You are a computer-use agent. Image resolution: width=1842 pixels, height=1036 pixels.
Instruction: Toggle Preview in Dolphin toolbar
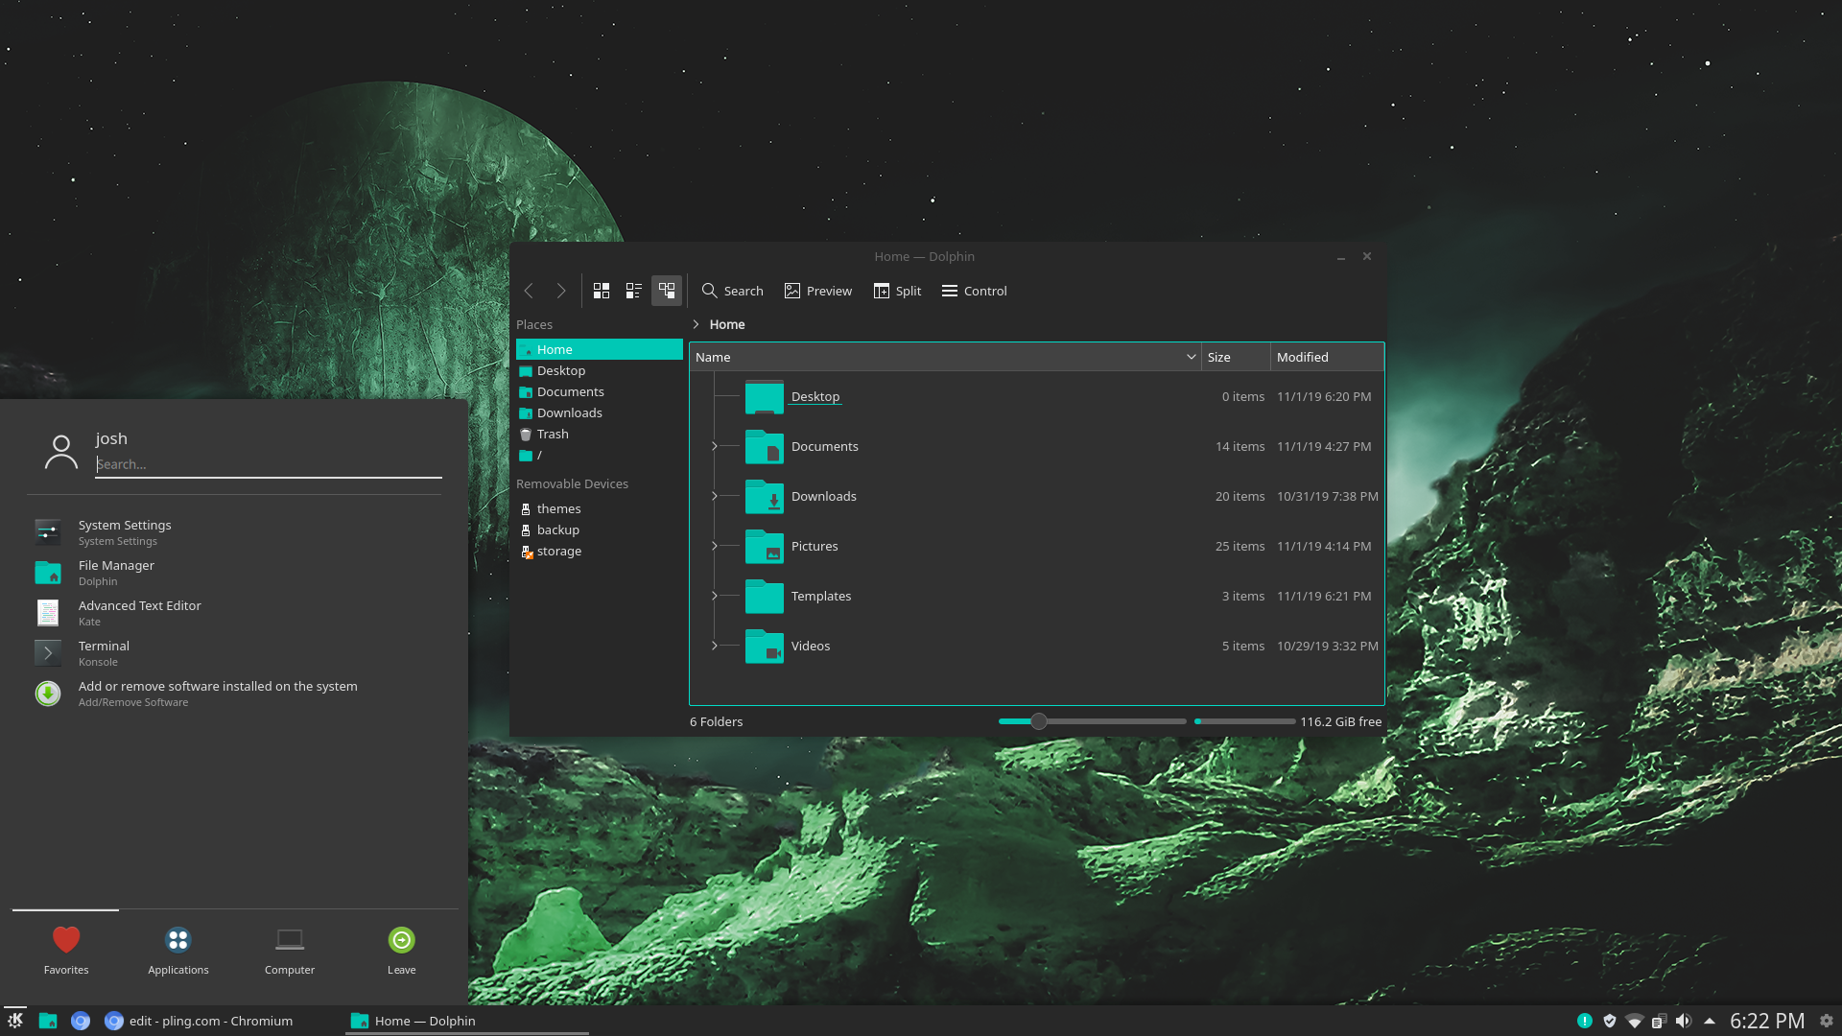[817, 291]
